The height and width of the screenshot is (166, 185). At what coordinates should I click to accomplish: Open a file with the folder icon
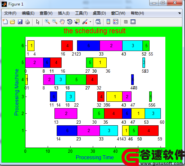[13, 22]
